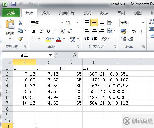Select row 4 header
The width and height of the screenshot is (154, 128).
coord(7,86)
